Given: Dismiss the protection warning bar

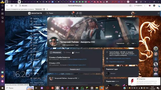Looking at the screenshot, I should 47,9.
